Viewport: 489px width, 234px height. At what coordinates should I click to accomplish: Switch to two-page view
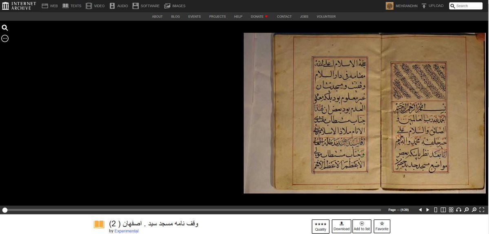[x=443, y=210]
